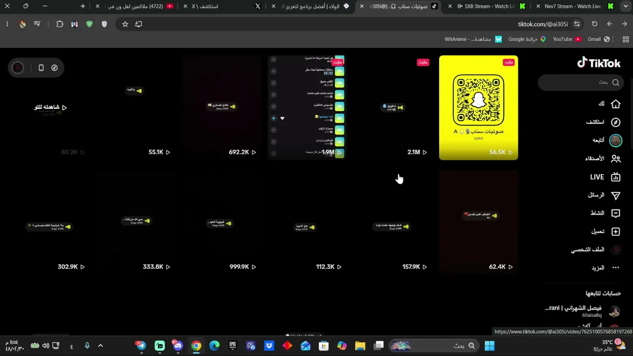Open the Messages paper-plane icon (الرسائل)
Screen dimensions: 633x356
[x=616, y=195]
